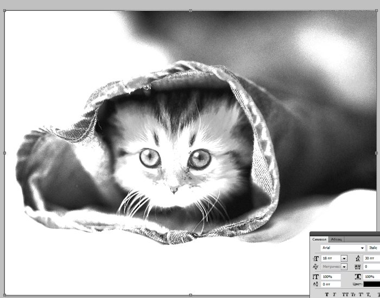
Task: Switch to the Абзац tab
Action: point(337,239)
